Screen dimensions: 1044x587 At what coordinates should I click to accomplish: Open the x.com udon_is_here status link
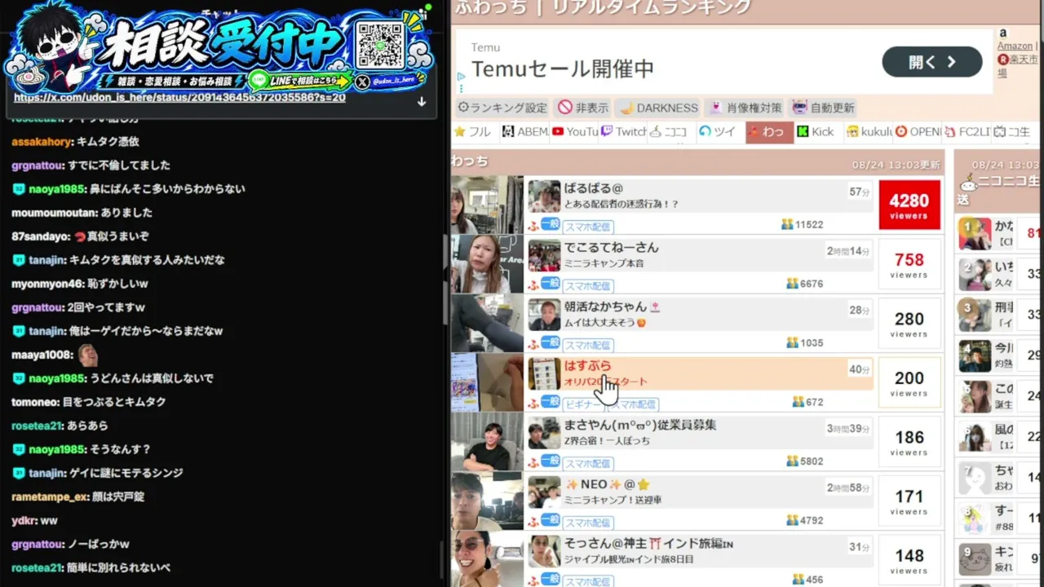tap(179, 98)
